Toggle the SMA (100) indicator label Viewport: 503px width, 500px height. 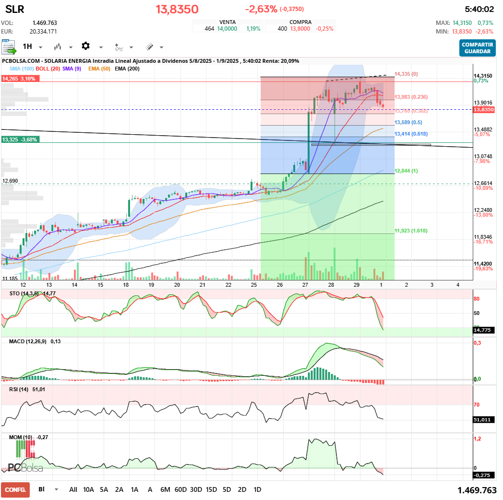click(22, 69)
